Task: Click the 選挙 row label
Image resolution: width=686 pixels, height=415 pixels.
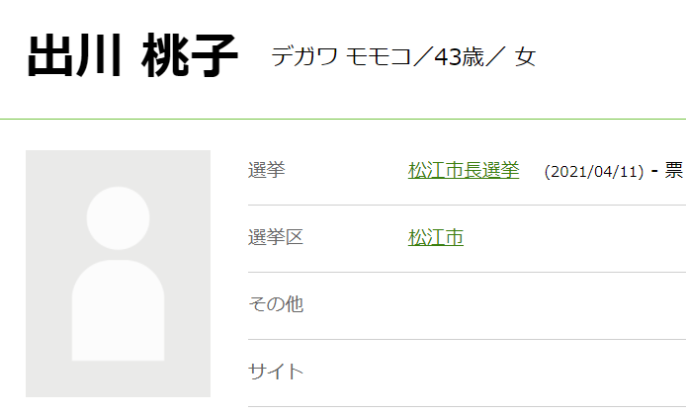Action: tap(266, 170)
